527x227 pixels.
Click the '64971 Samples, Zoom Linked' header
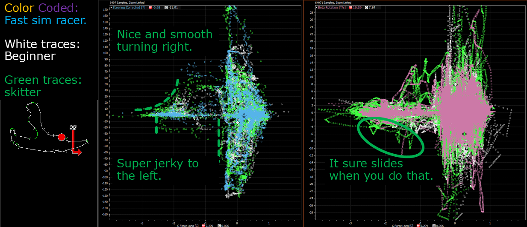(333, 3)
